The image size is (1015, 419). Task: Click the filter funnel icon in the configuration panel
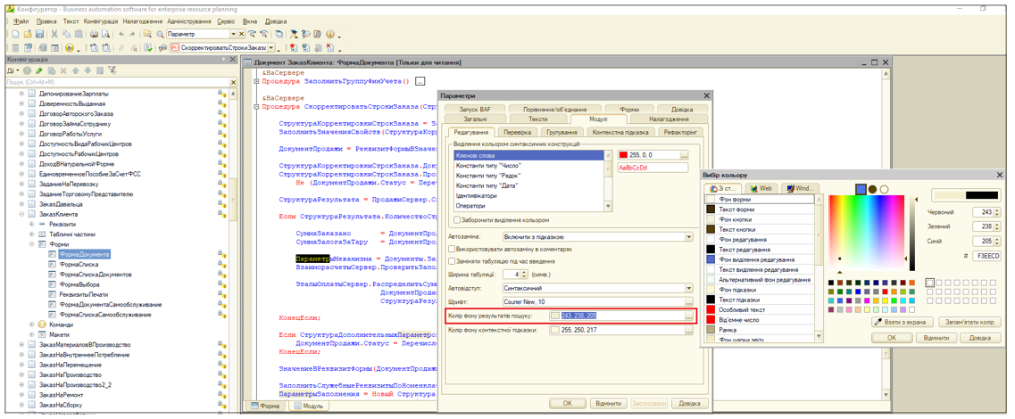pos(112,70)
